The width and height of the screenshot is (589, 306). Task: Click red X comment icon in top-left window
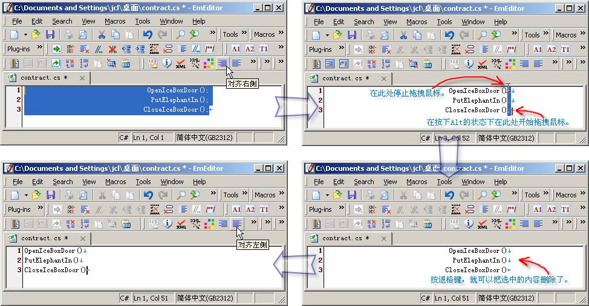click(x=112, y=49)
